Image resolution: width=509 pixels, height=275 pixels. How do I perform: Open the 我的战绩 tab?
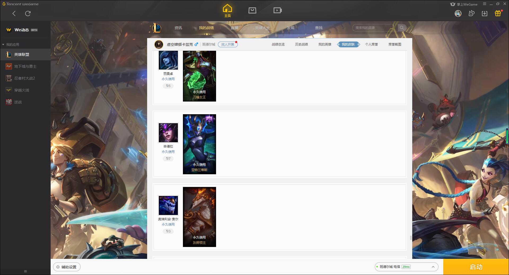tap(206, 28)
